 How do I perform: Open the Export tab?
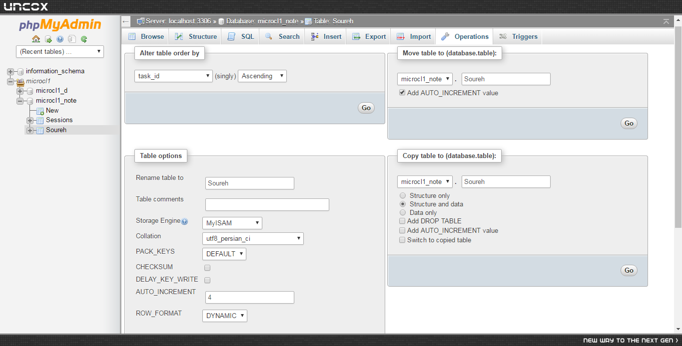pos(369,36)
